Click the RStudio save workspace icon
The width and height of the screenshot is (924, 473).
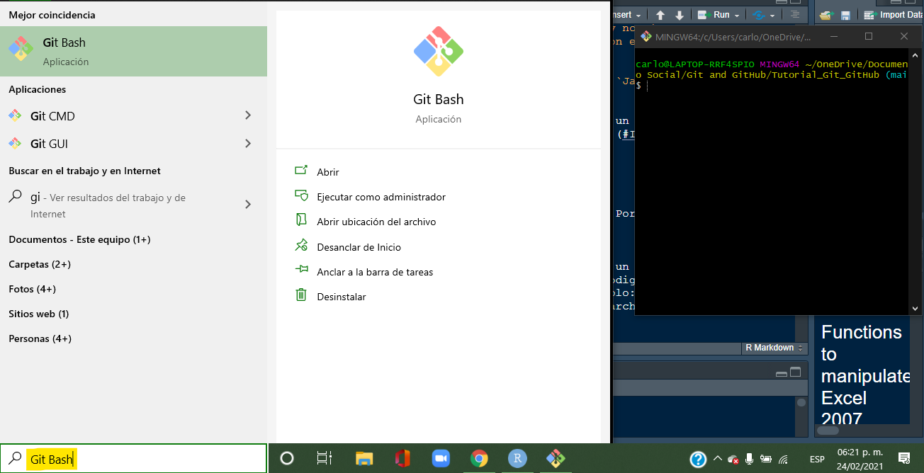tap(845, 15)
